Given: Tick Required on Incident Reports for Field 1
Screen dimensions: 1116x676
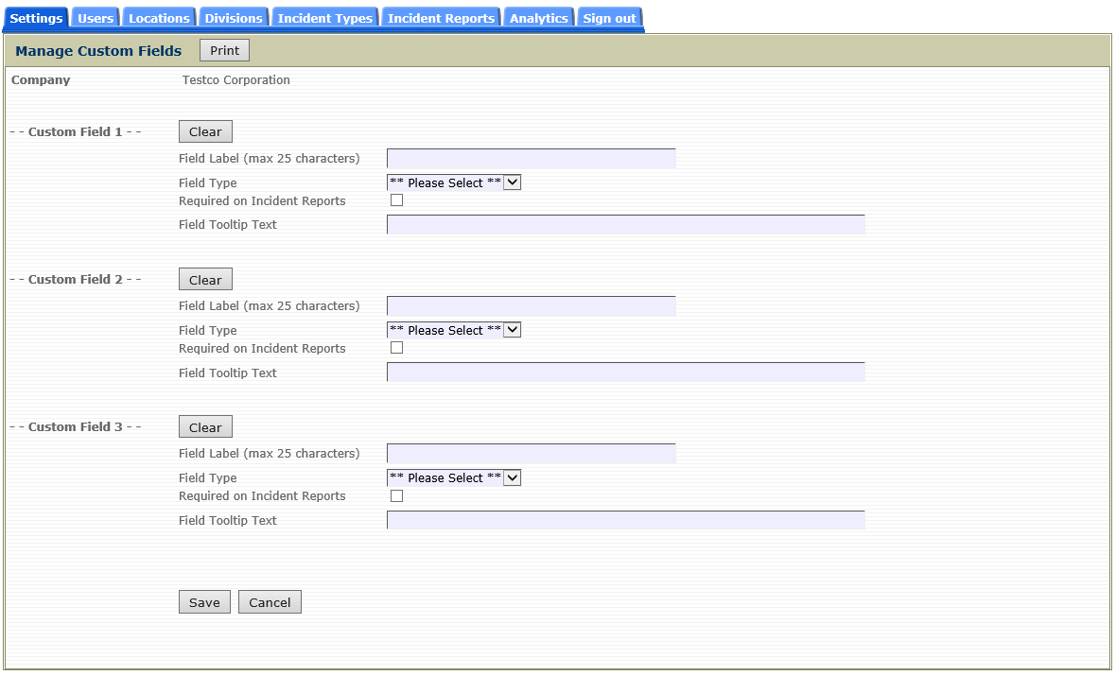Looking at the screenshot, I should coord(396,200).
